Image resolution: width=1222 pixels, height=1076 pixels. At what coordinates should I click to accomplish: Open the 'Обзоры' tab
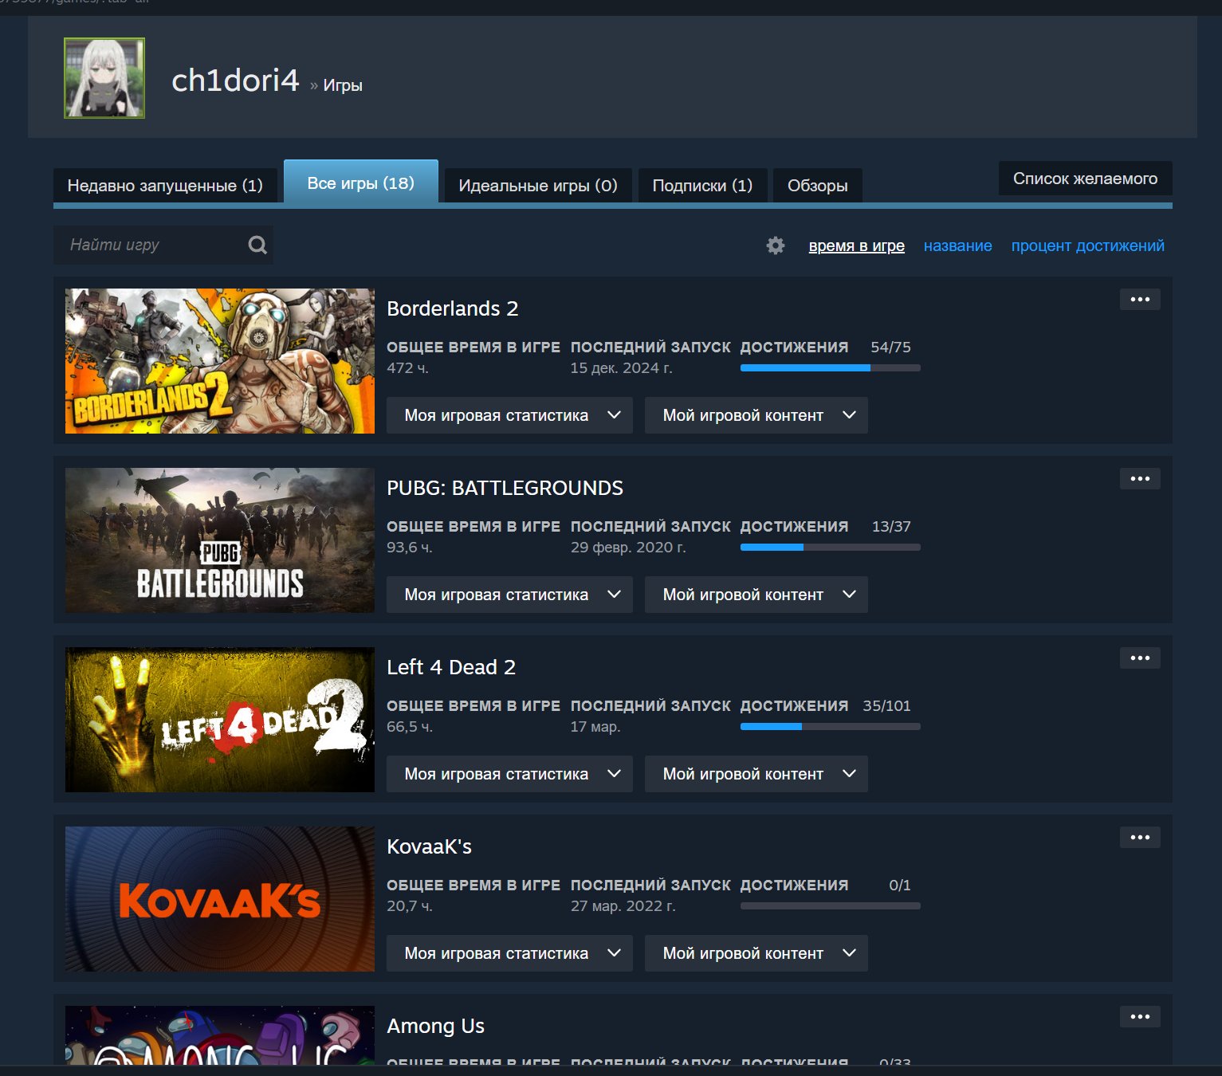817,186
